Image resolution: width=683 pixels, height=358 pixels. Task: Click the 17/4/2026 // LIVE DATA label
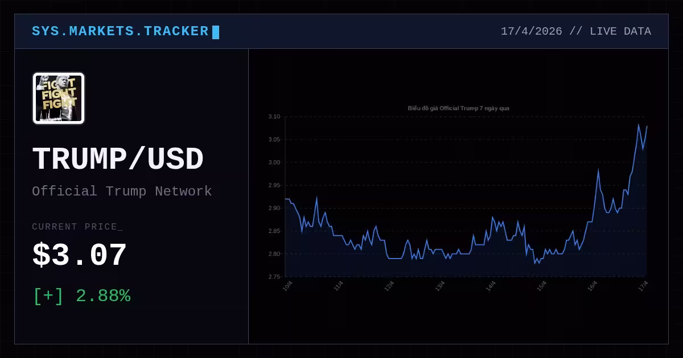click(x=575, y=31)
